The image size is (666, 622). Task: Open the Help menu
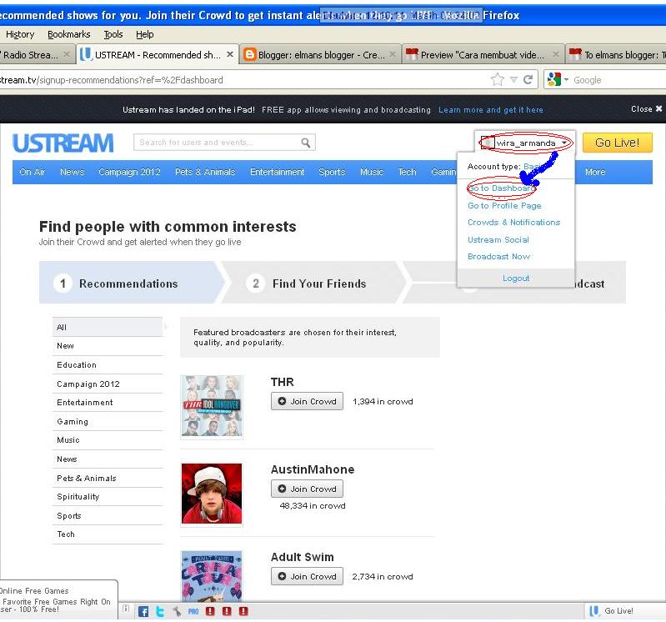pyautogui.click(x=144, y=34)
